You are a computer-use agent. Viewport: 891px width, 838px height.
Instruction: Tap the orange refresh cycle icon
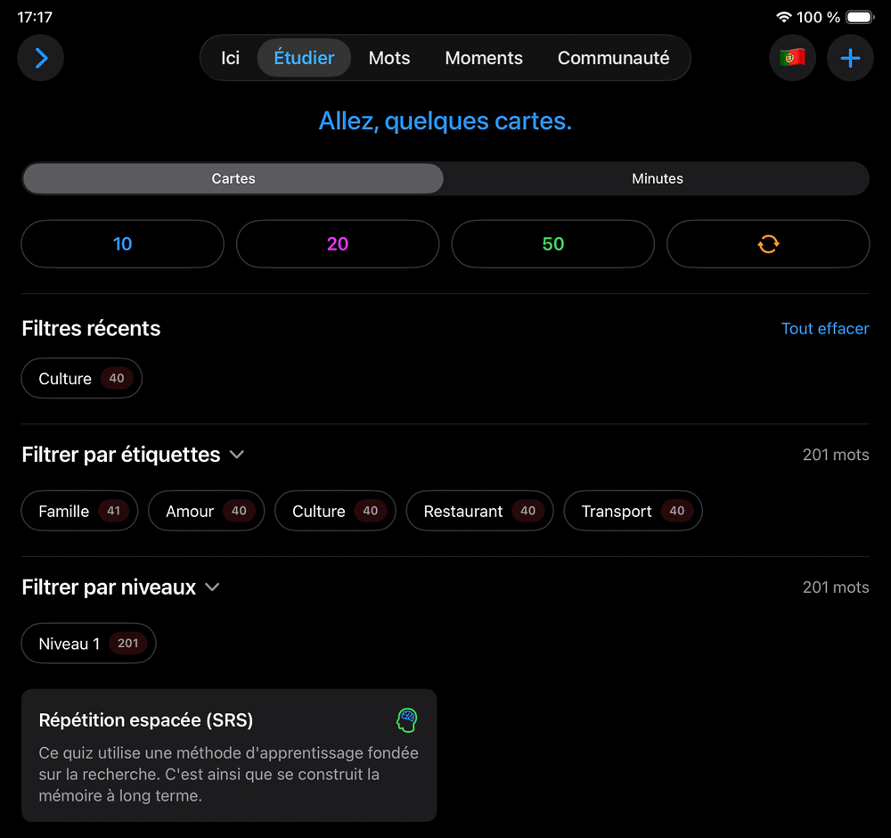coord(768,244)
